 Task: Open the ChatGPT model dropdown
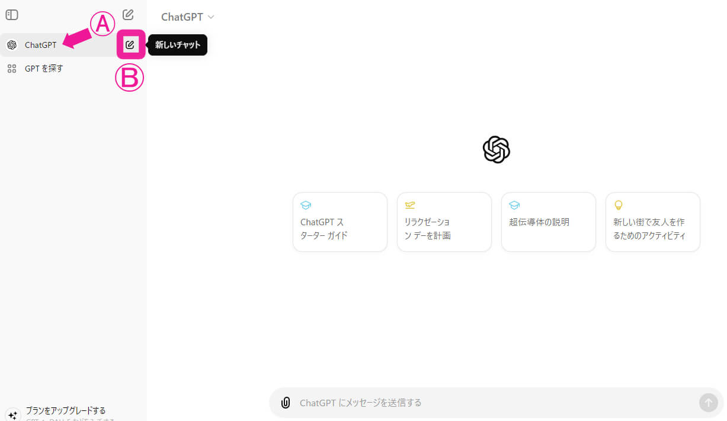(x=187, y=17)
